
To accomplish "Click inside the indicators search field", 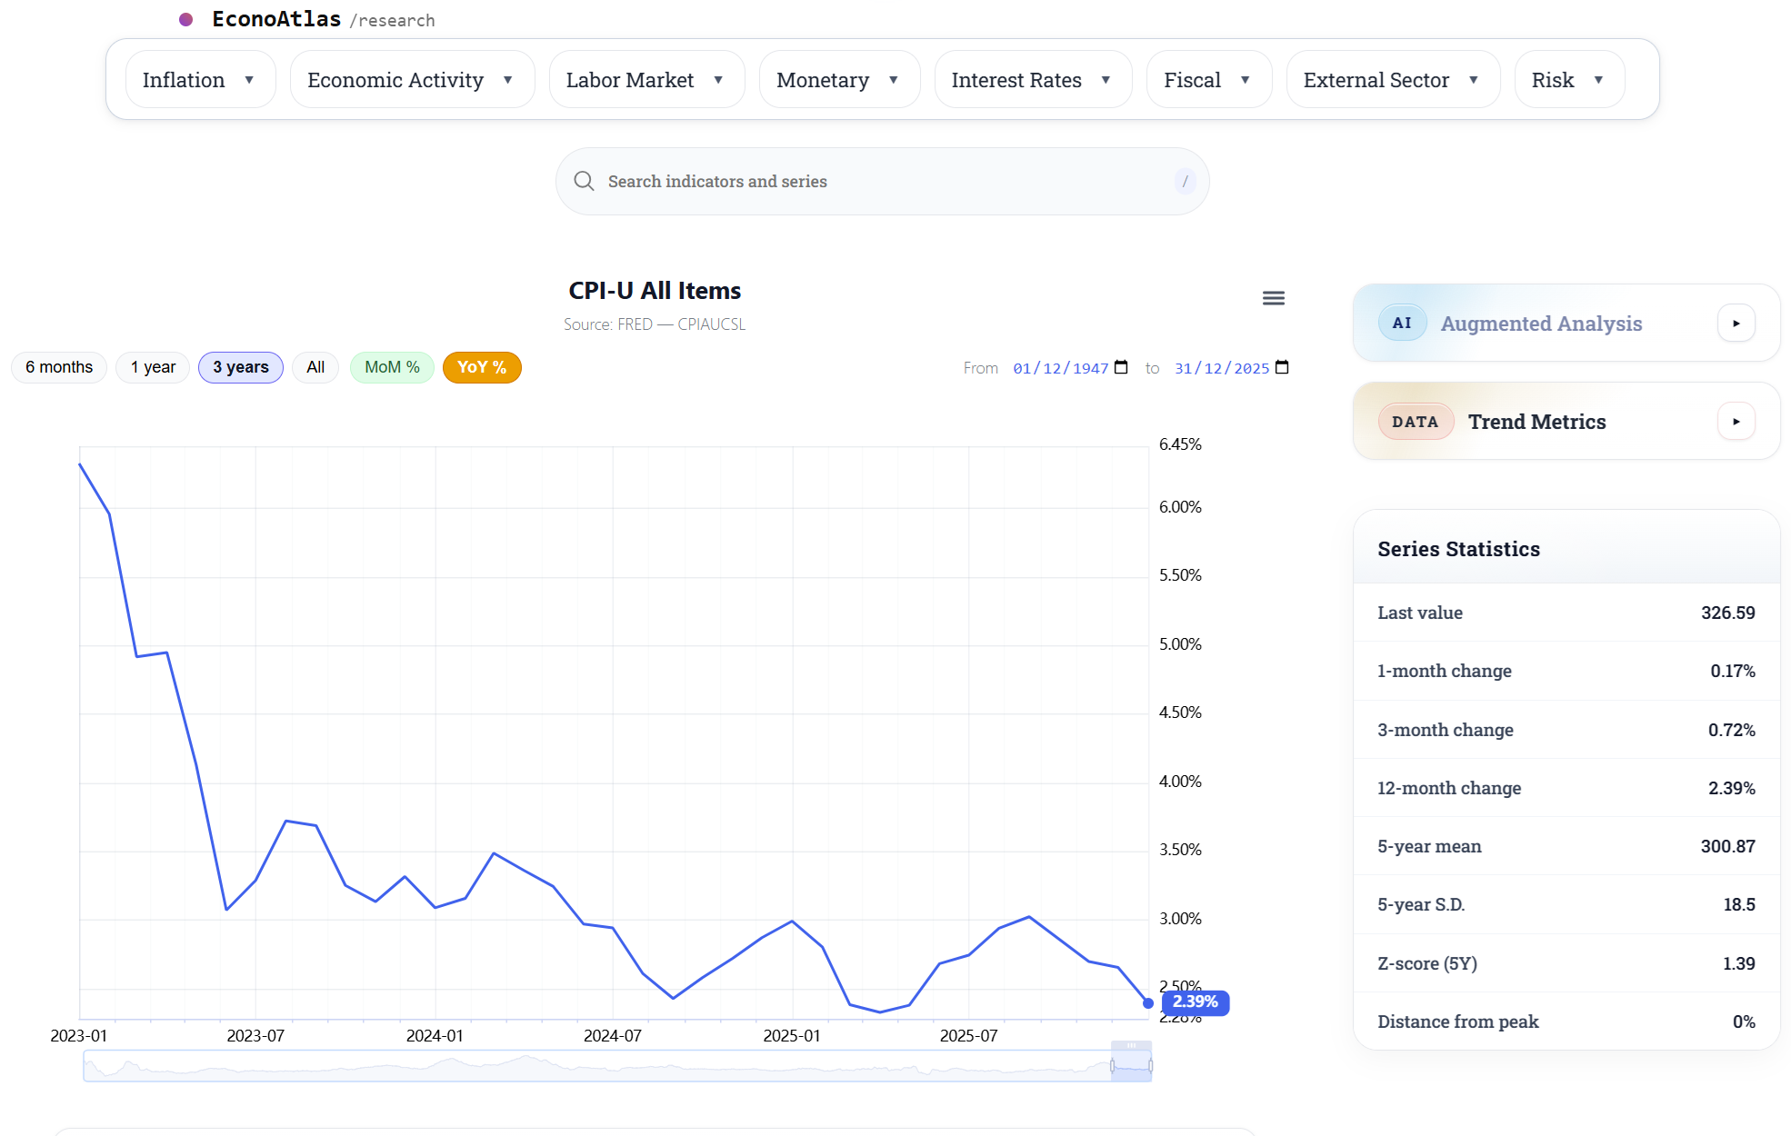I will coord(818,181).
